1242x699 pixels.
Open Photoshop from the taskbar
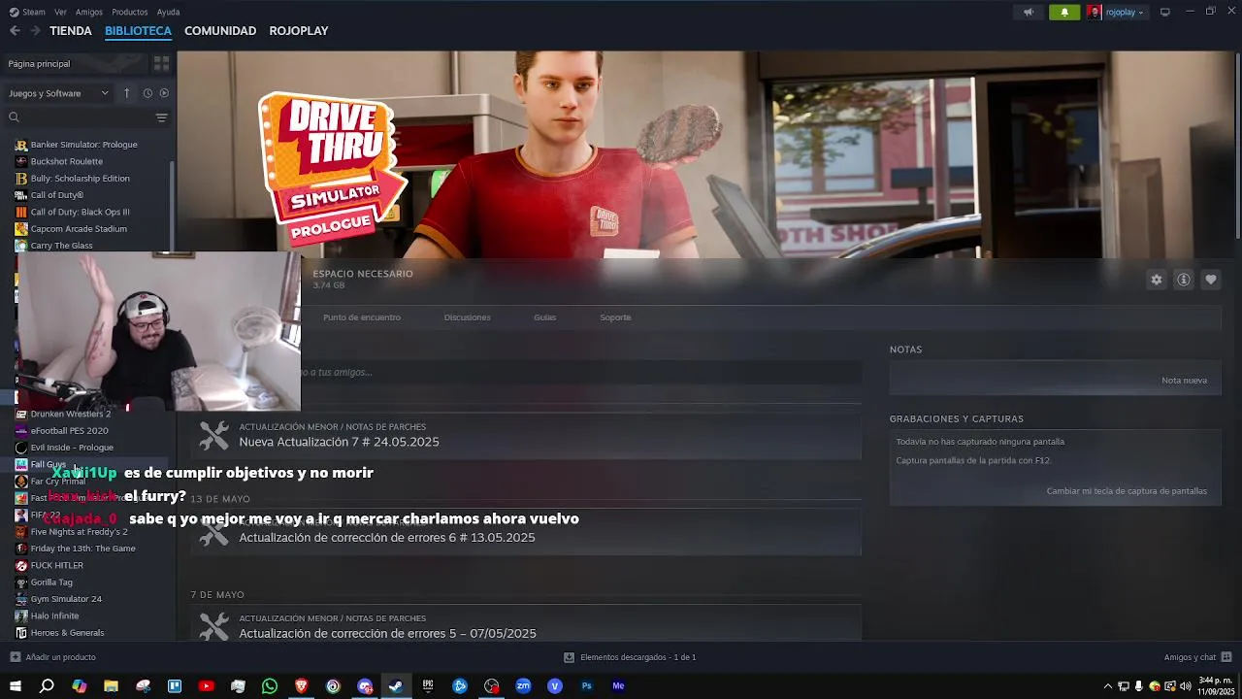(586, 686)
